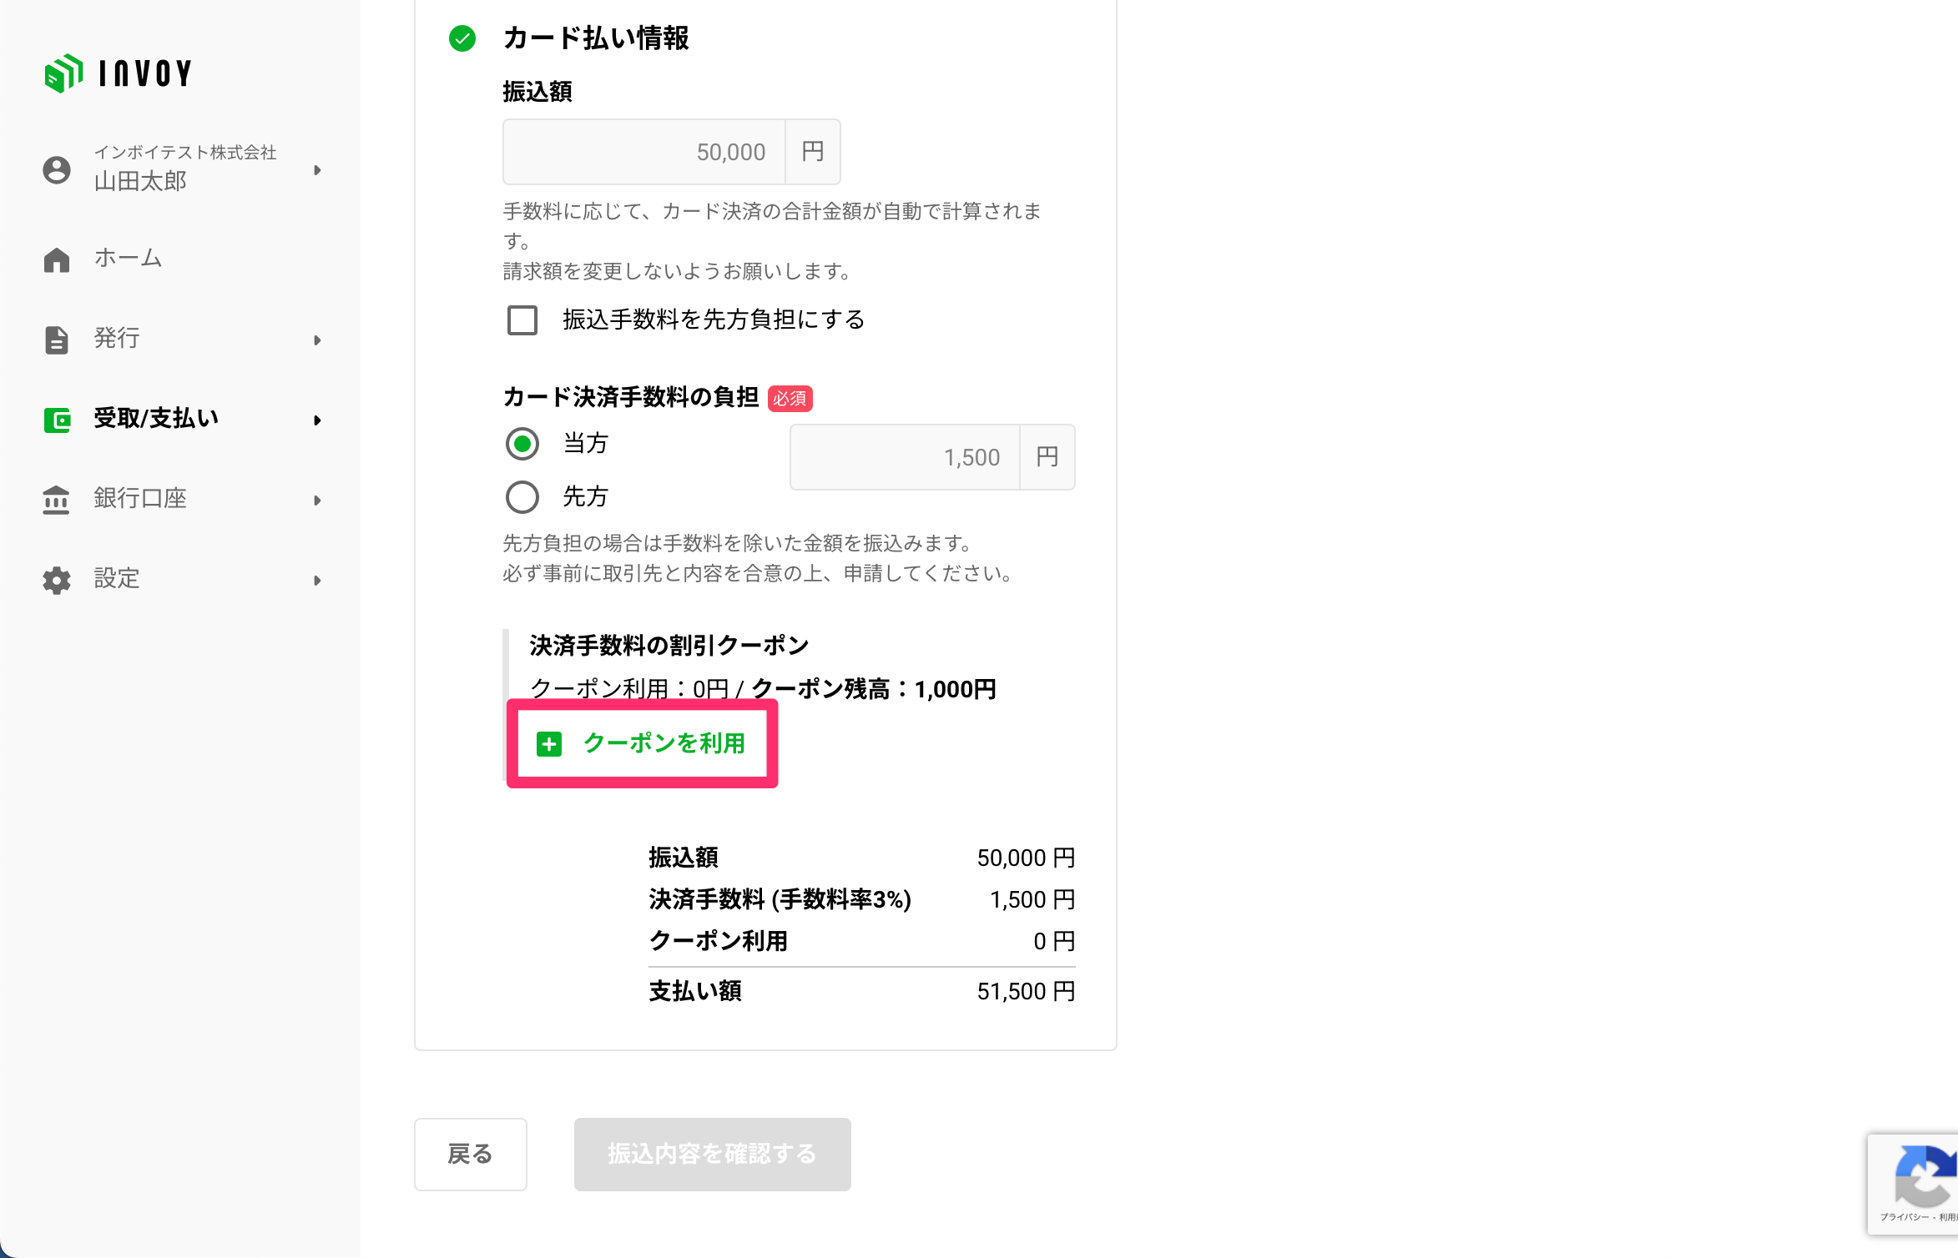Click the 円 unit beside 50,000
1958x1258 pixels.
[813, 152]
